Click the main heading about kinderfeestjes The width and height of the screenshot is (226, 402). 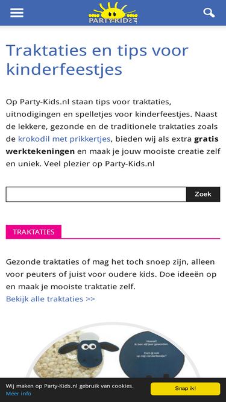point(98,60)
